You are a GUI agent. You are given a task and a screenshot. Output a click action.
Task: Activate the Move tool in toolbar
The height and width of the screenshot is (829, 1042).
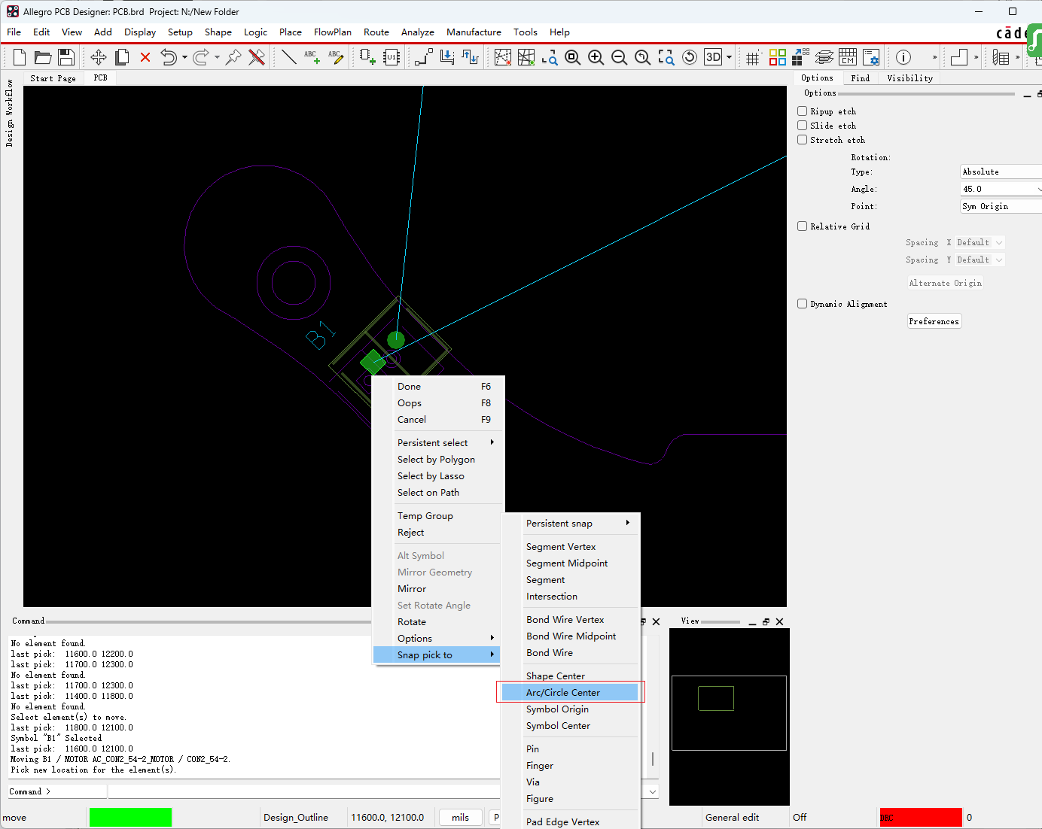(x=99, y=57)
